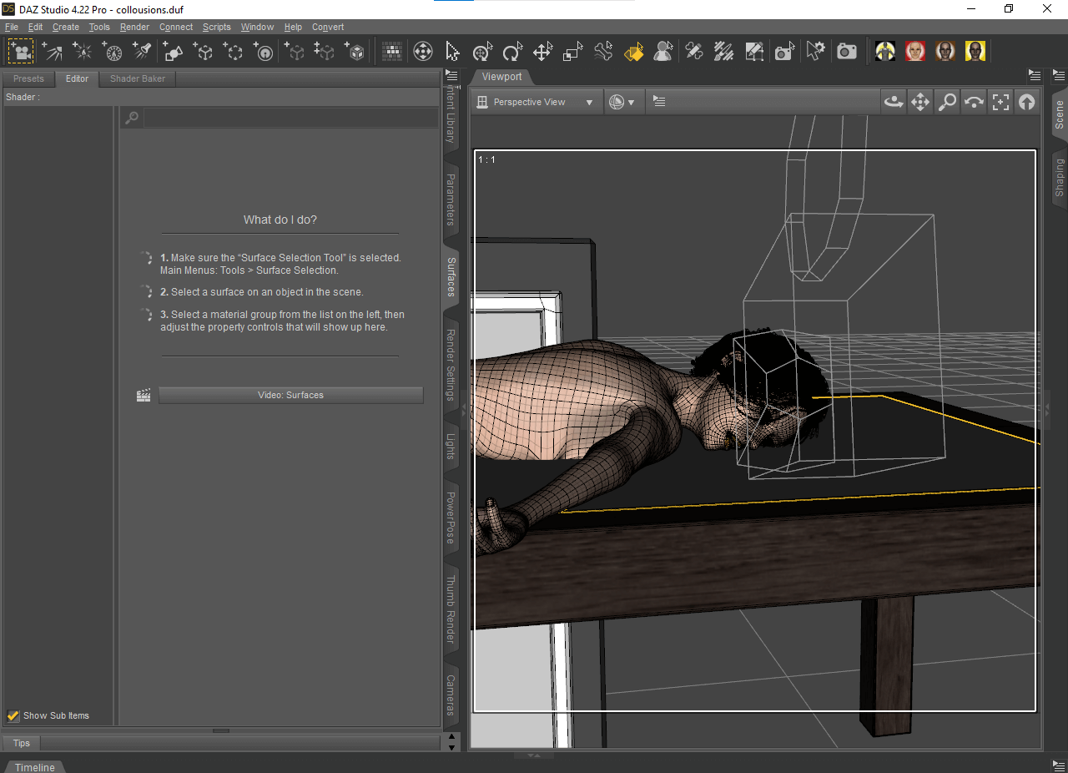The height and width of the screenshot is (773, 1068).
Task: Open the Cameras side tab
Action: click(x=451, y=696)
